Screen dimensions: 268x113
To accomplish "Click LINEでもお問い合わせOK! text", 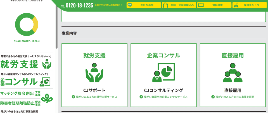I will click(108, 5).
